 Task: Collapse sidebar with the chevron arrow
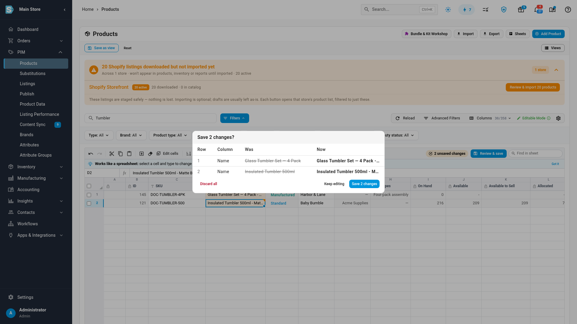coord(65,10)
